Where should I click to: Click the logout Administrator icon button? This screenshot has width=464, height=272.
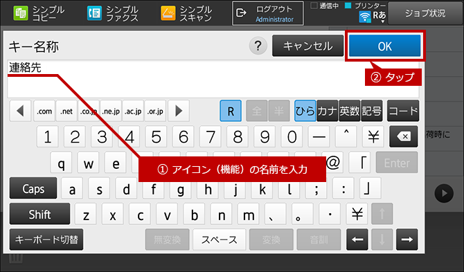tap(268, 14)
